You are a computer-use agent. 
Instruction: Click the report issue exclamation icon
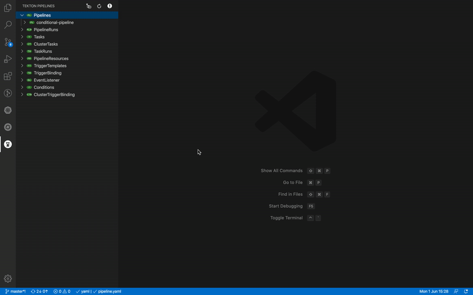tap(109, 6)
